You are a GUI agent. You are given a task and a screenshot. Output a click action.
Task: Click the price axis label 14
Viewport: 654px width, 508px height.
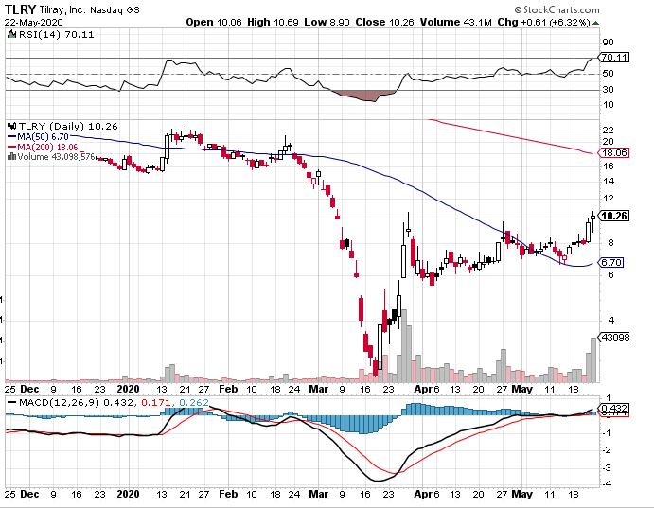tap(609, 182)
